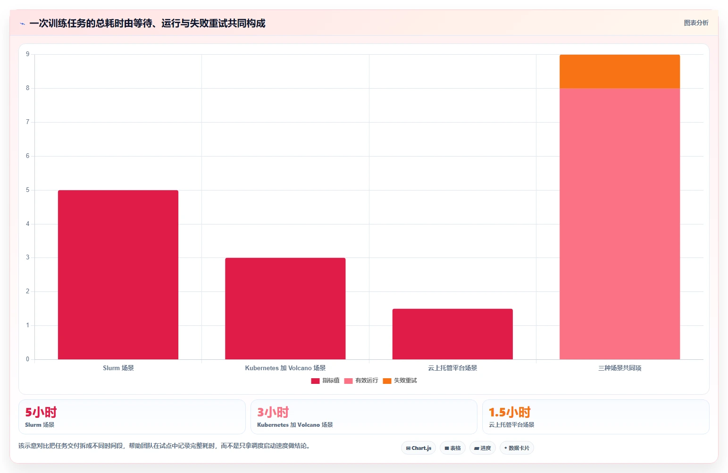The image size is (728, 473).
Task: Open the 3小时 Kubernetes data card
Action: [364, 417]
